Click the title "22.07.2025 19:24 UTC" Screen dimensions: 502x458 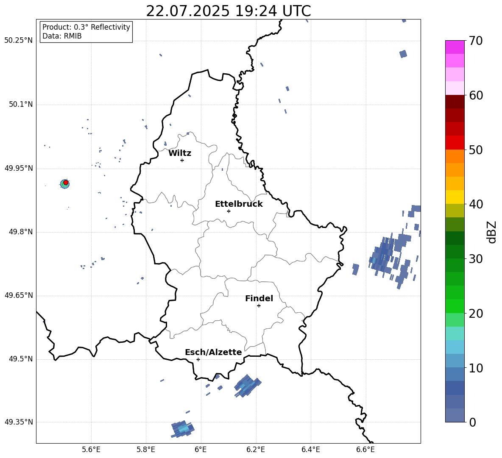[x=228, y=11]
